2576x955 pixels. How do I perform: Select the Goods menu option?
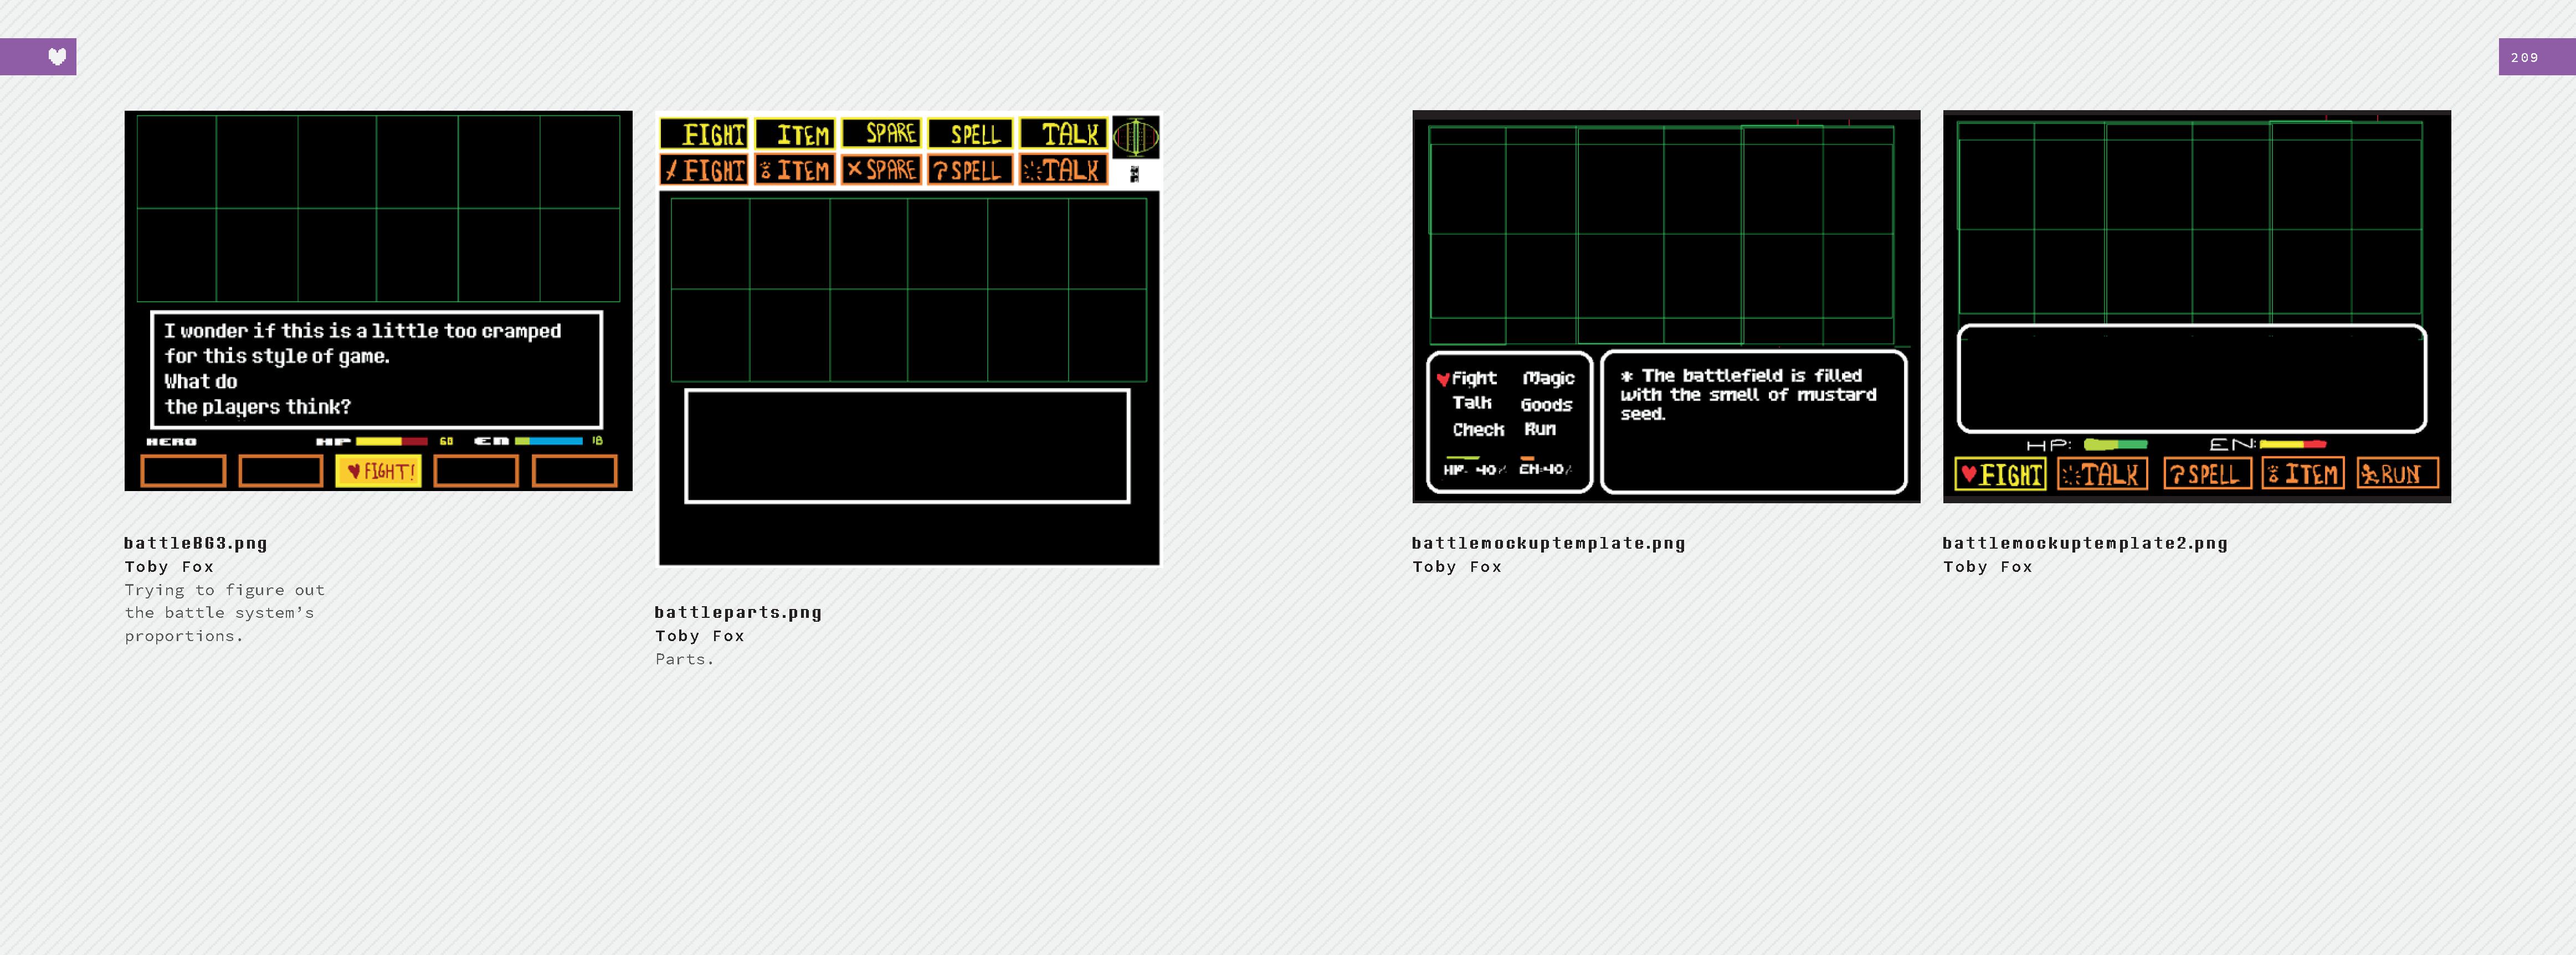pyautogui.click(x=1546, y=405)
